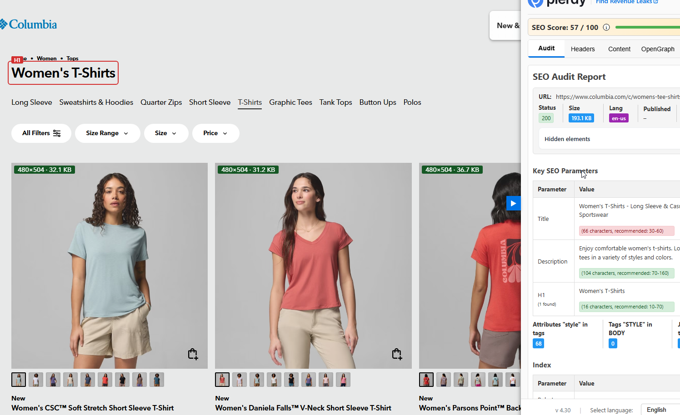
Task: Quick-add the CSC Soft Stretch T-Shirt to bag
Action: pyautogui.click(x=193, y=354)
